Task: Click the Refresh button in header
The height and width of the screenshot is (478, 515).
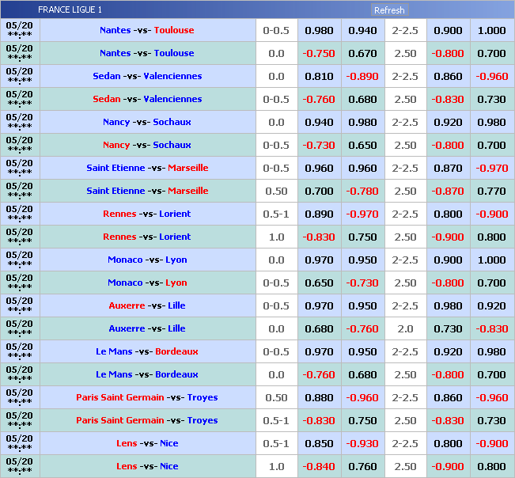Action: 388,10
